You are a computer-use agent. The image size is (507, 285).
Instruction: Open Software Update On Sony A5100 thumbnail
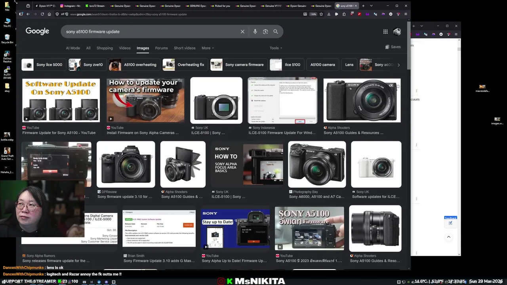[x=61, y=101]
